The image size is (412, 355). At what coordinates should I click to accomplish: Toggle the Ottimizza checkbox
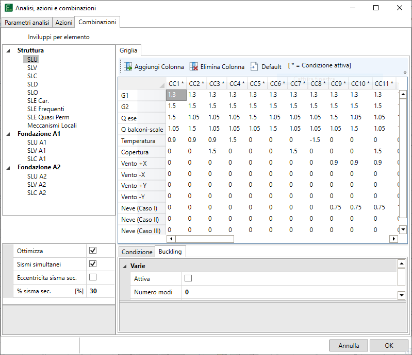[93, 251]
